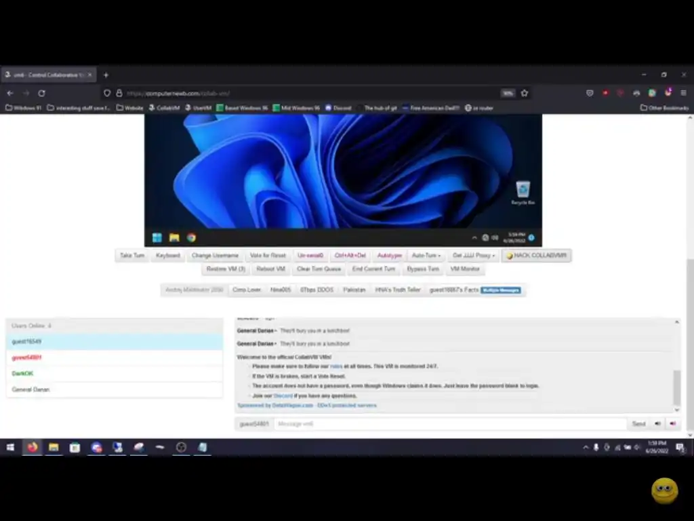Click Restore VM
This screenshot has height=521, width=694.
226,269
